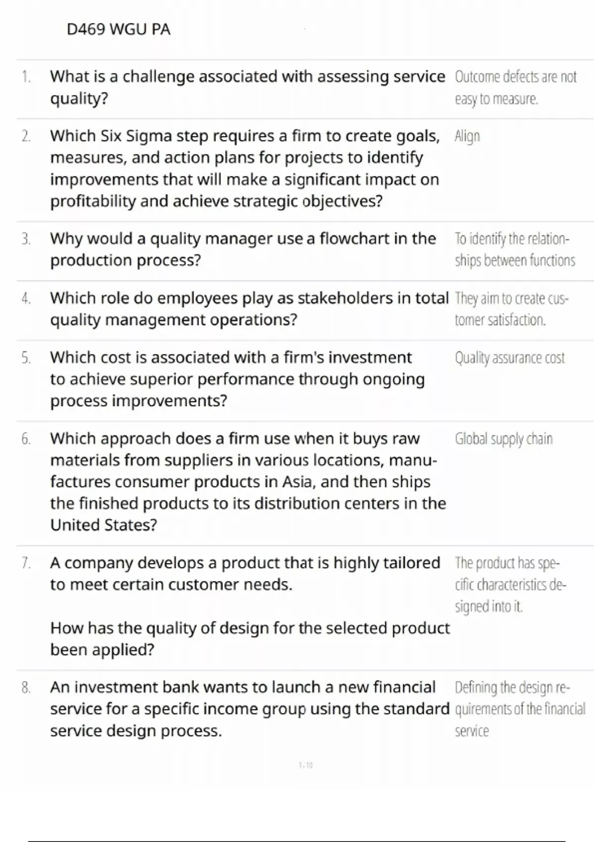This screenshot has height=842, width=594.
Task: Click the page number indicator at the bottom
Action: 306,765
